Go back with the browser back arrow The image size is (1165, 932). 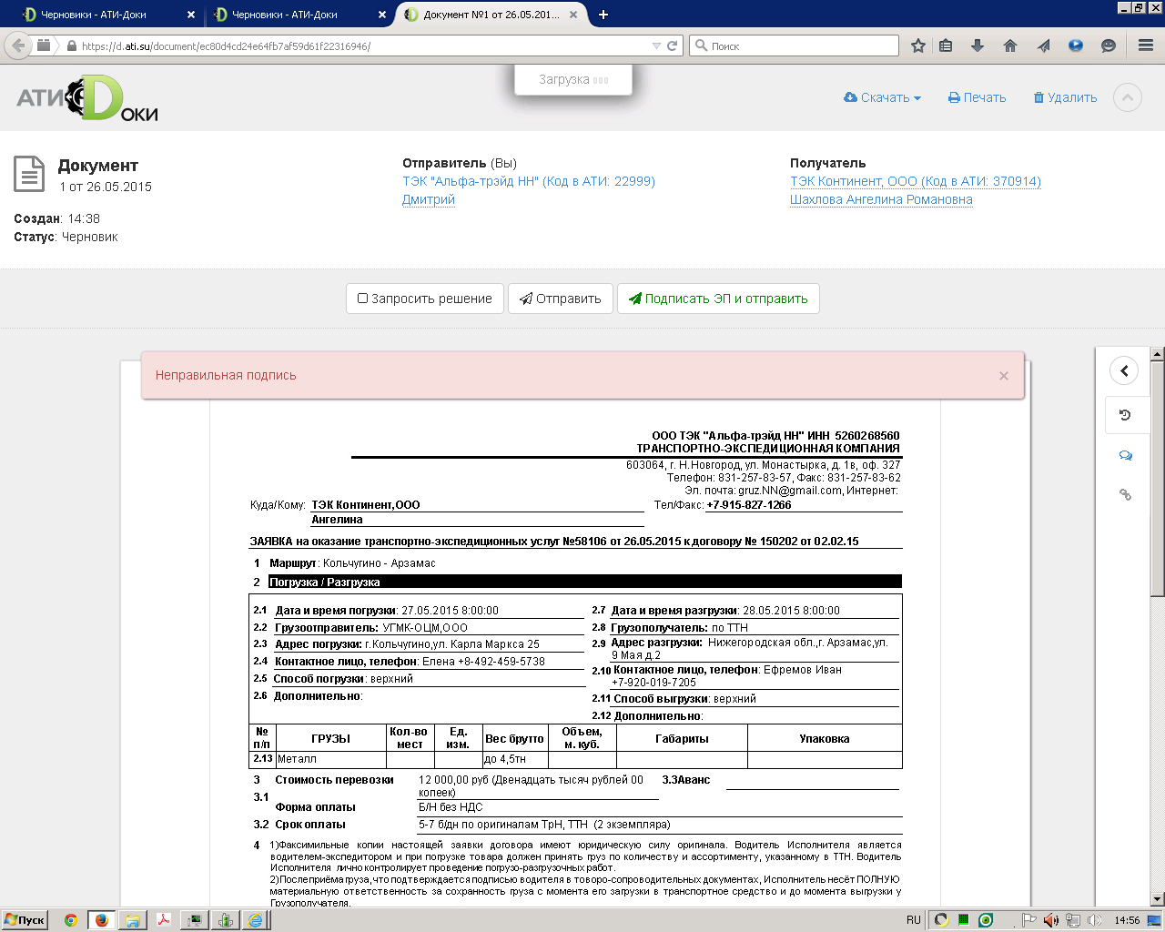pos(18,46)
